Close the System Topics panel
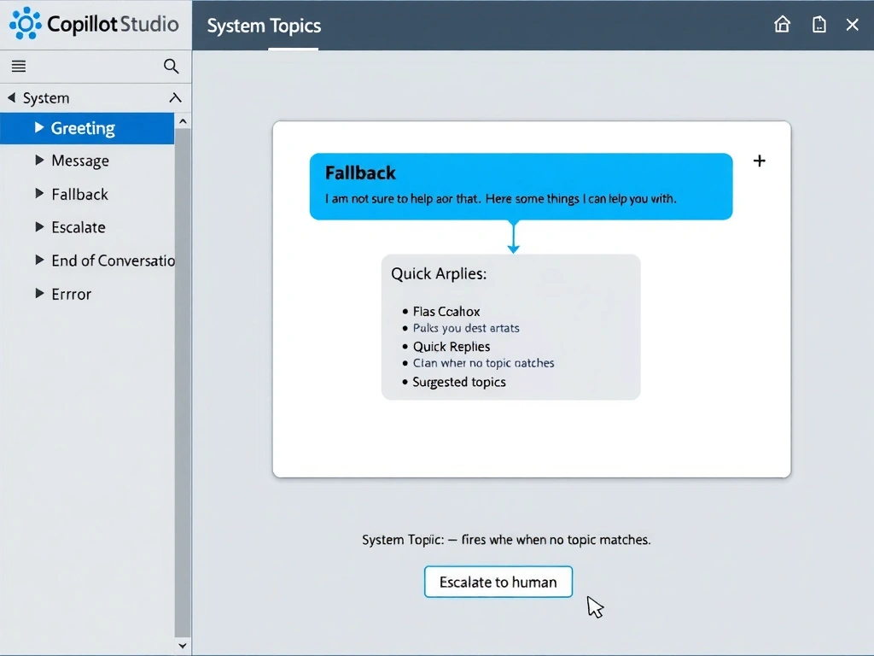This screenshot has height=656, width=874. click(x=852, y=25)
